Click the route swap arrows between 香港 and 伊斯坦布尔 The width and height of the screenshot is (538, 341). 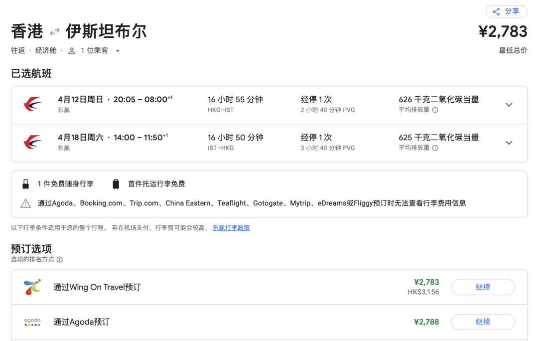54,30
